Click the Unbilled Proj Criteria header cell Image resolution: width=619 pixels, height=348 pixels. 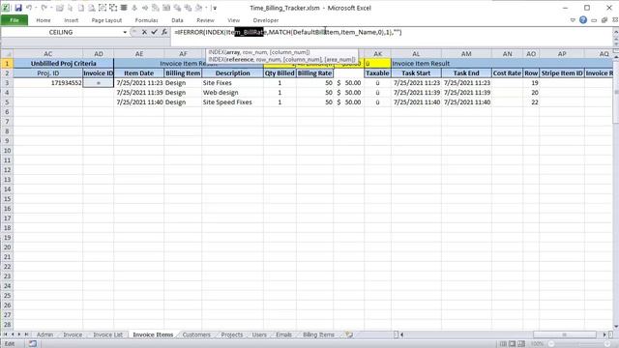tap(64, 63)
